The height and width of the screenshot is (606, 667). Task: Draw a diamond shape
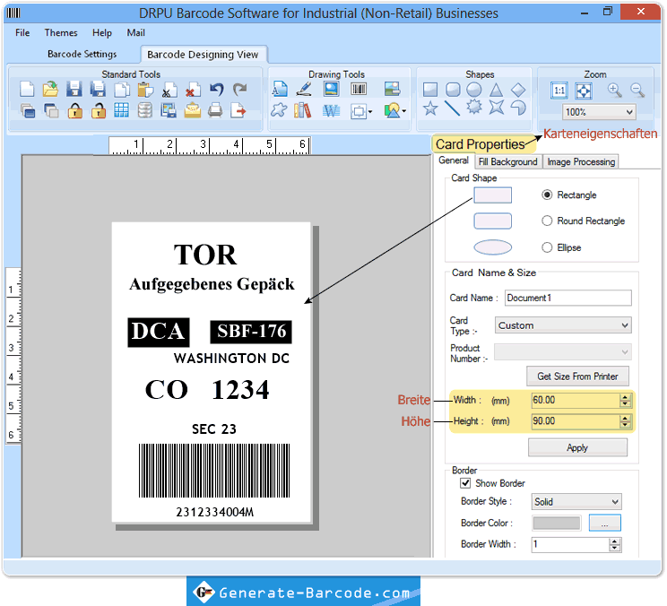coord(518,90)
